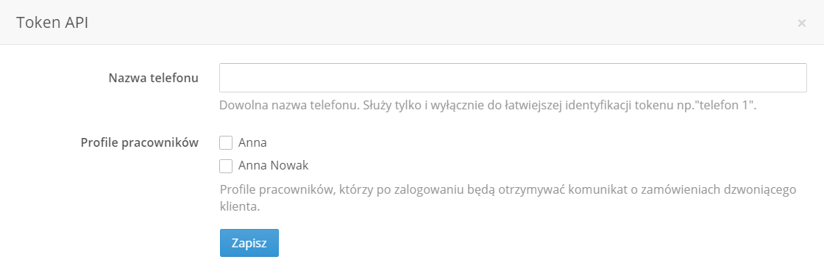This screenshot has height=273, width=824.
Task: Click the gray header bar of dialog
Action: point(412,22)
